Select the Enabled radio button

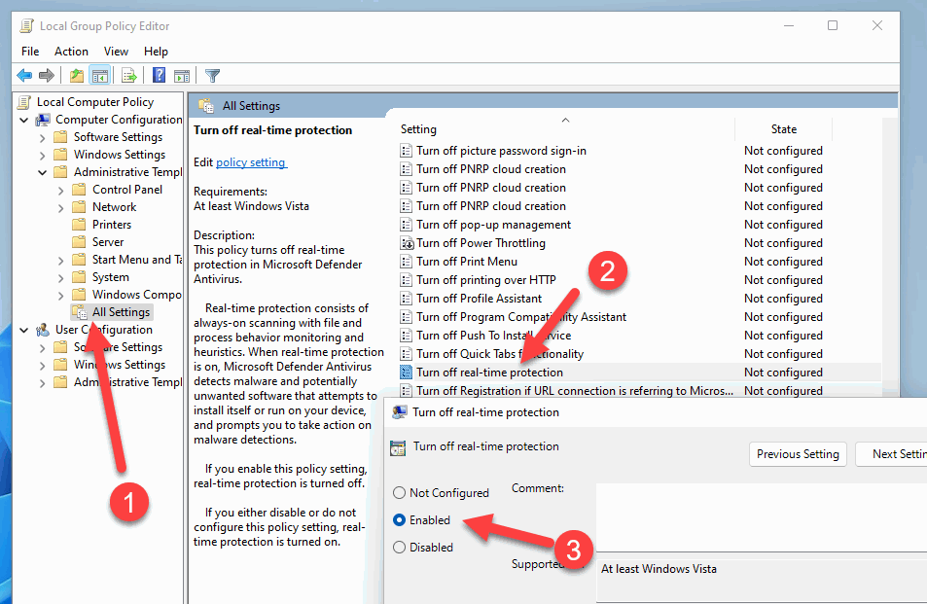399,520
